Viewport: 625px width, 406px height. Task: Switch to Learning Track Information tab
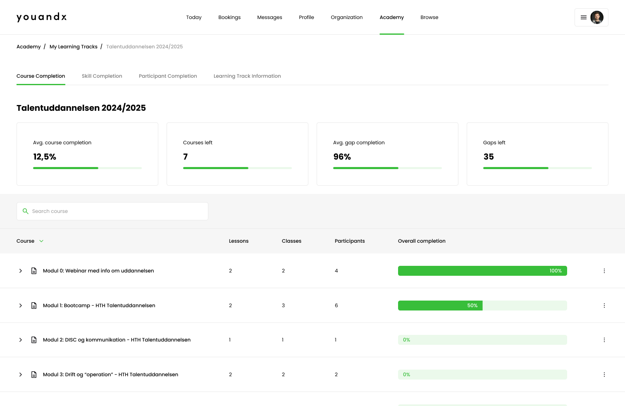(x=247, y=76)
